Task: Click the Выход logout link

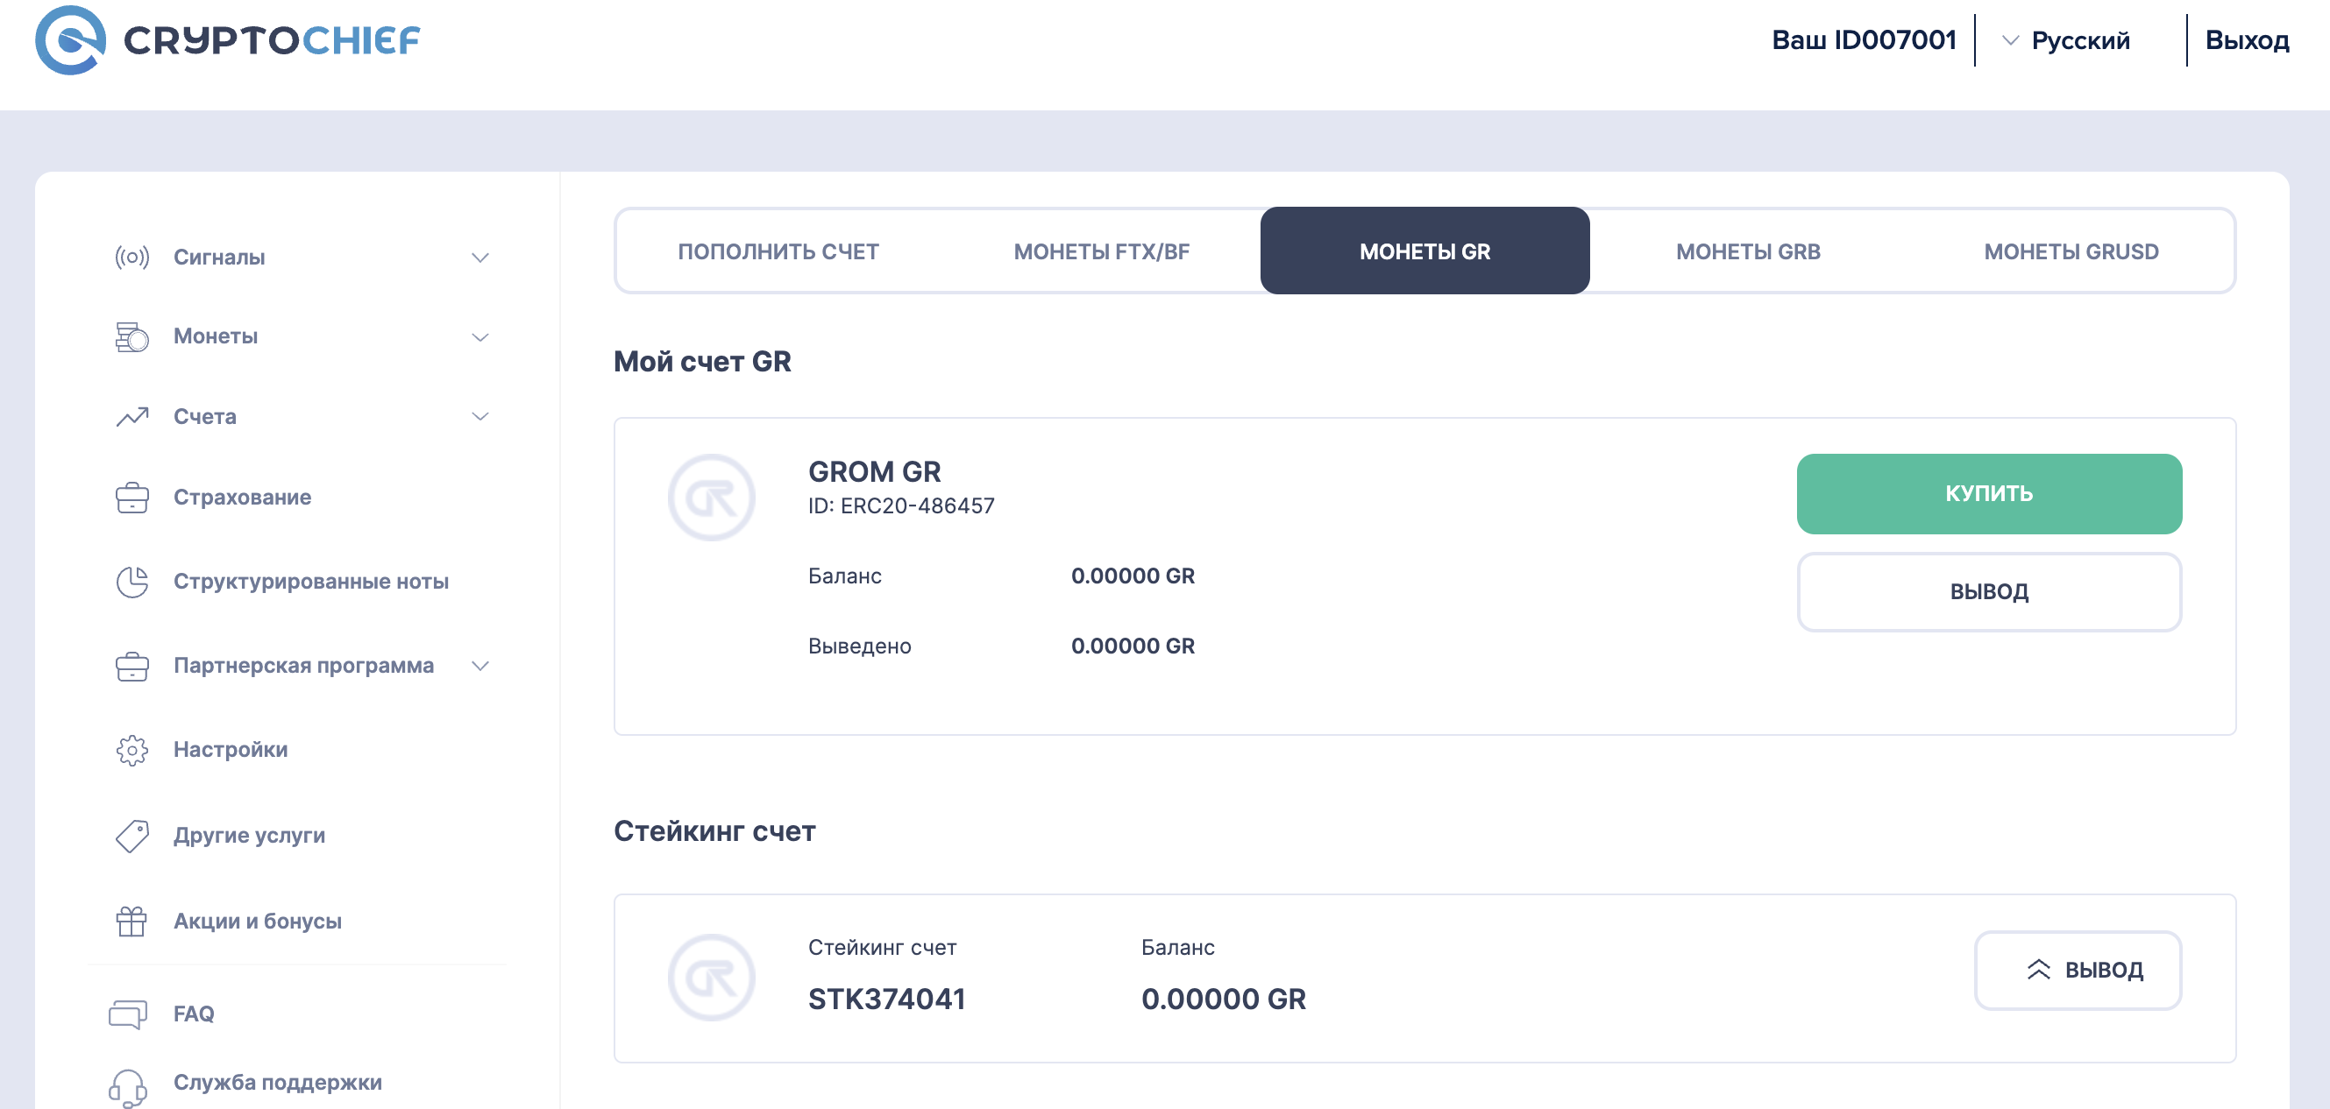Action: tap(2247, 40)
